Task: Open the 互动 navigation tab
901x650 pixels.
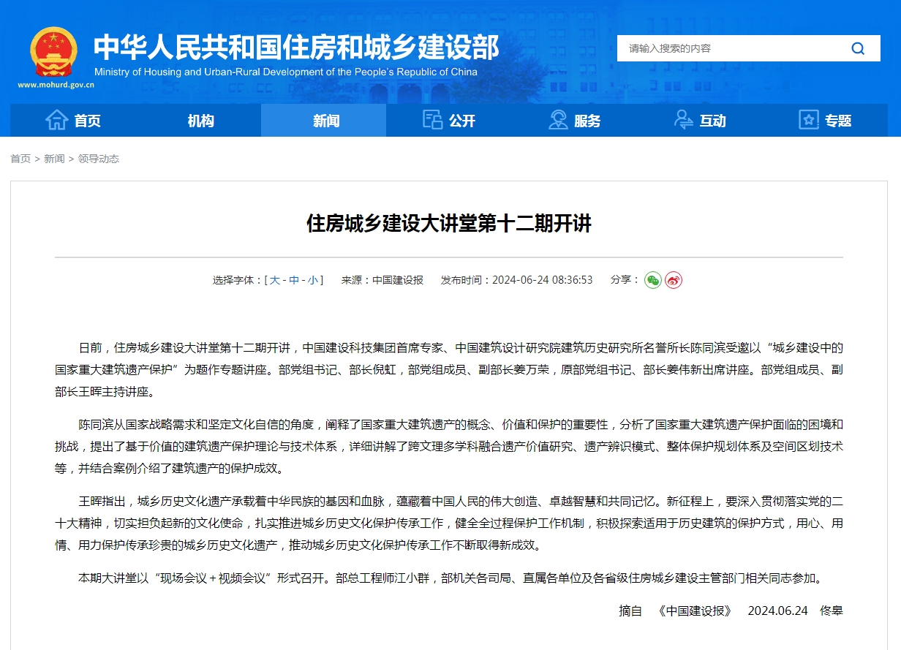Action: (x=701, y=121)
